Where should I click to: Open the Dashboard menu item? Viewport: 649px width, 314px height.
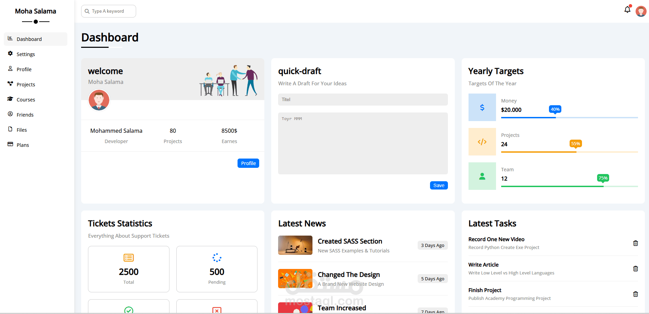35,39
